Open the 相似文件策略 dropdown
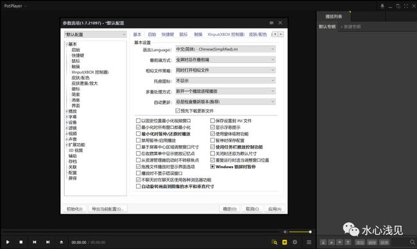The width and height of the screenshot is (417, 249). point(225,70)
